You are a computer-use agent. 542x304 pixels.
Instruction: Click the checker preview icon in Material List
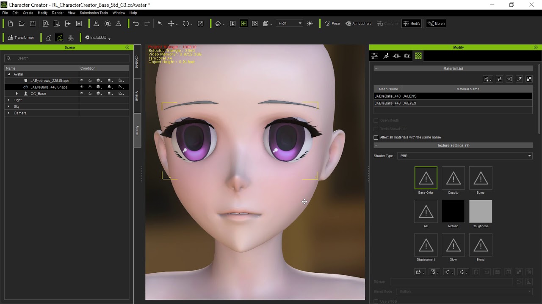click(x=529, y=79)
